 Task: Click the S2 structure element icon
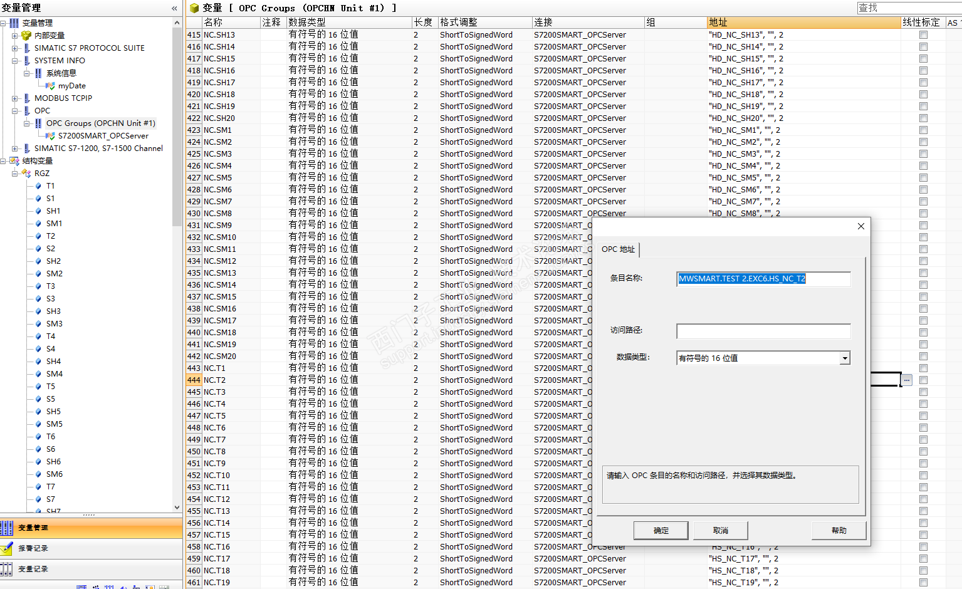point(39,248)
